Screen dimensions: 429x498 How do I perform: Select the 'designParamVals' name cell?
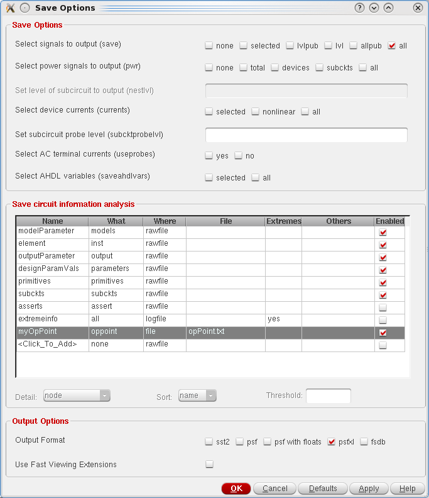[x=53, y=270]
